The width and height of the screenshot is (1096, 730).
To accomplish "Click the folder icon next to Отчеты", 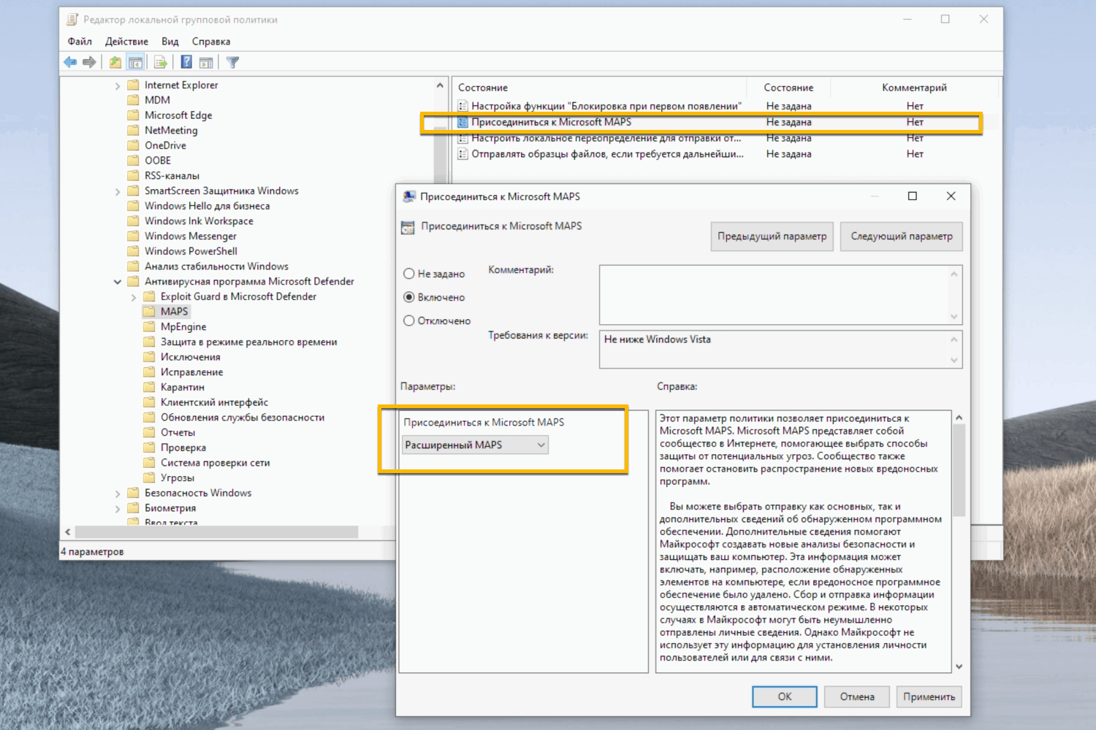I will point(149,432).
